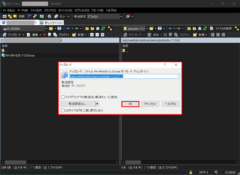Click キャンセル in upload dialog
The width and height of the screenshot is (240, 175).
coord(150,104)
